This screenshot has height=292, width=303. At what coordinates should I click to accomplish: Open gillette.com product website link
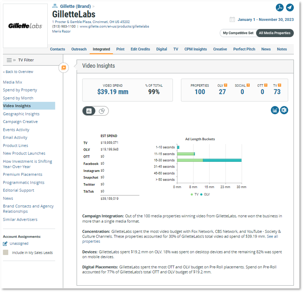click(114, 26)
